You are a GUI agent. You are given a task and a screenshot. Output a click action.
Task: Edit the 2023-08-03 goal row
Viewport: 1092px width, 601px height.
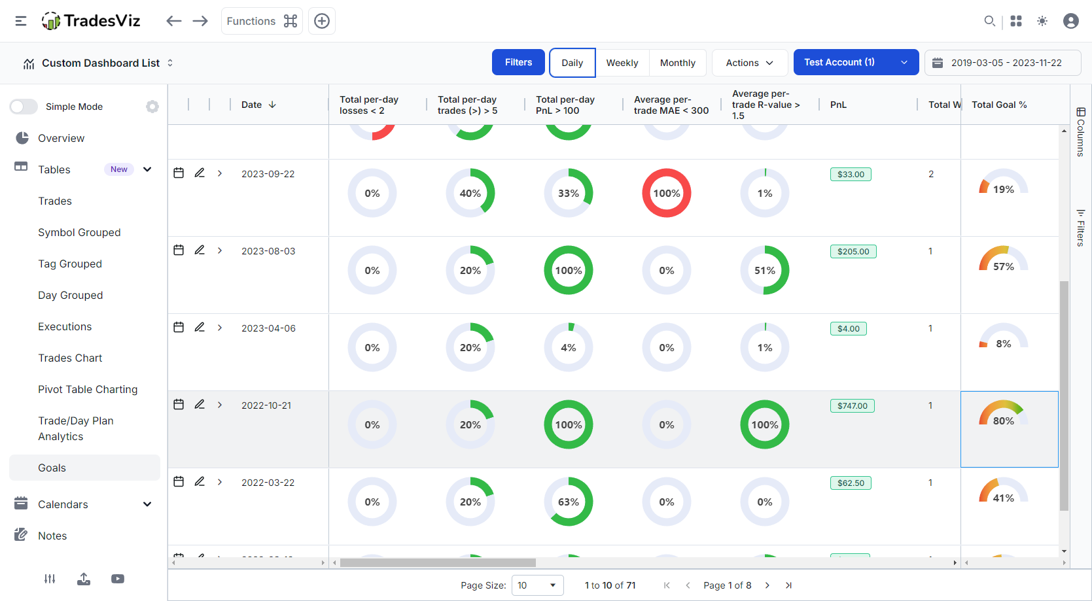tap(200, 250)
